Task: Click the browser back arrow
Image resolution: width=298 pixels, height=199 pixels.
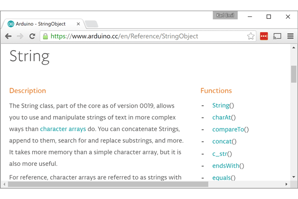Action: click(8, 36)
